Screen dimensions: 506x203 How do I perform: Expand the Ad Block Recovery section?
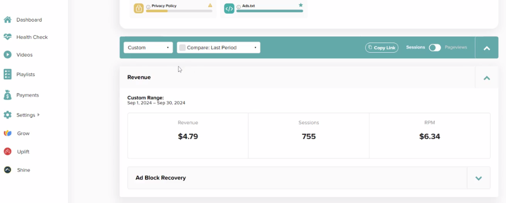478,178
